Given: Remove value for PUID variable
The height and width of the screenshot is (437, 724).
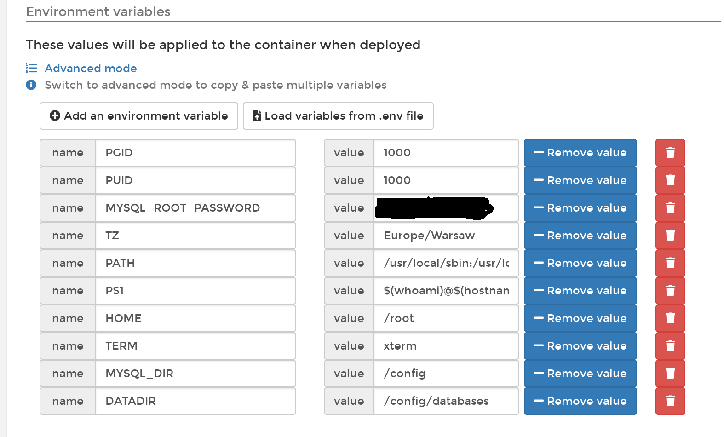Looking at the screenshot, I should coord(580,180).
